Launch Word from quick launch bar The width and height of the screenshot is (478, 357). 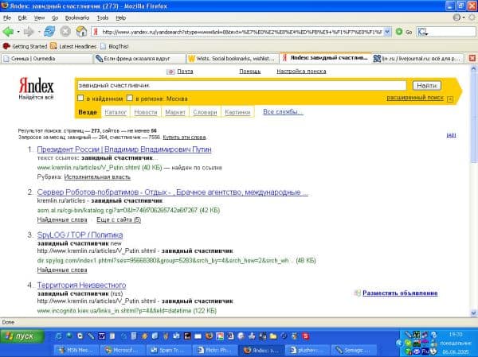pos(101,336)
